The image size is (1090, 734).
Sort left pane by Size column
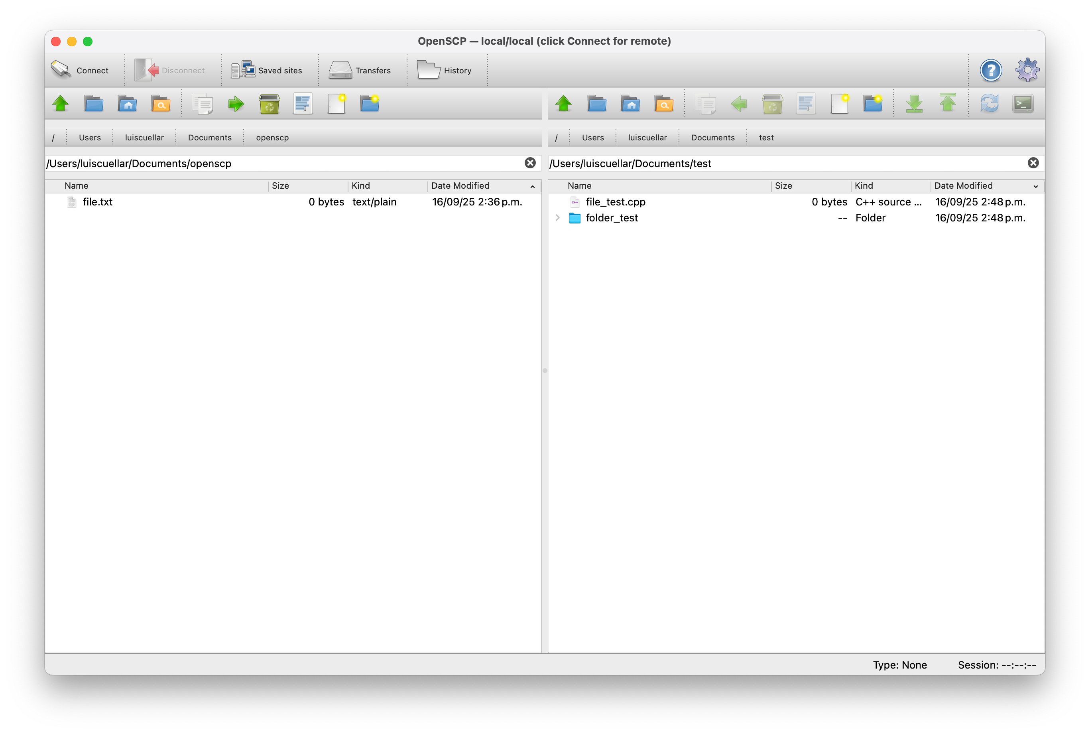308,186
